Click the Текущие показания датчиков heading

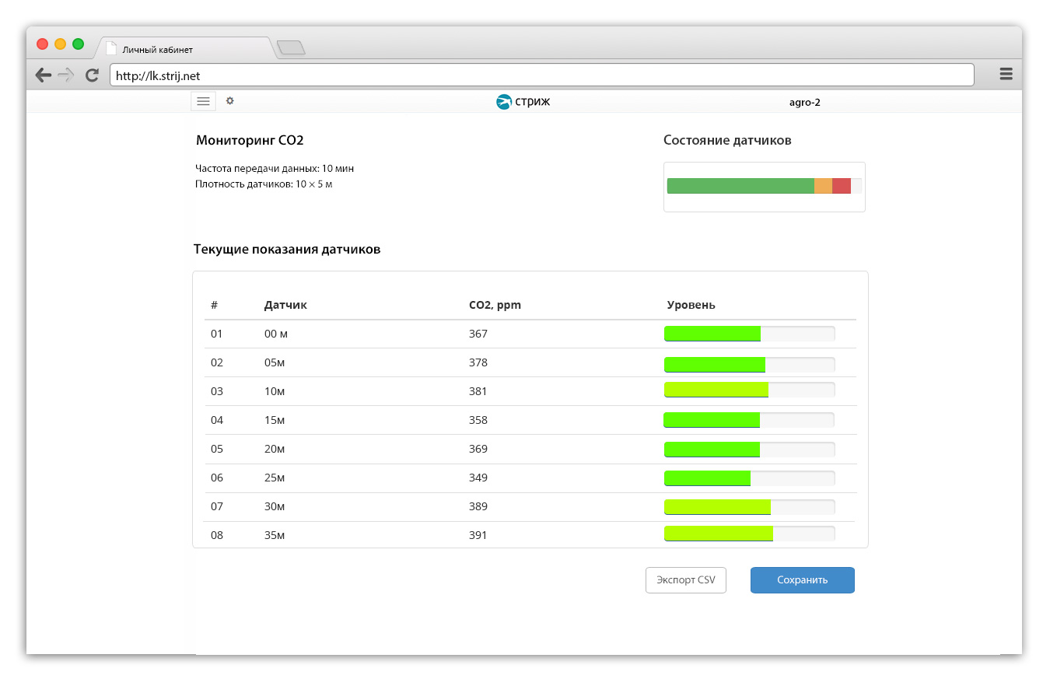(x=287, y=250)
